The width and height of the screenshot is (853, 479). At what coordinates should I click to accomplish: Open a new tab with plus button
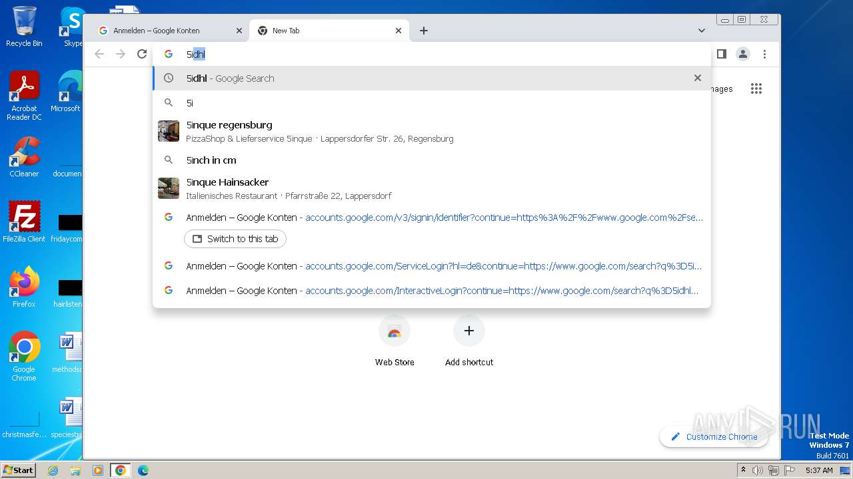pos(424,31)
